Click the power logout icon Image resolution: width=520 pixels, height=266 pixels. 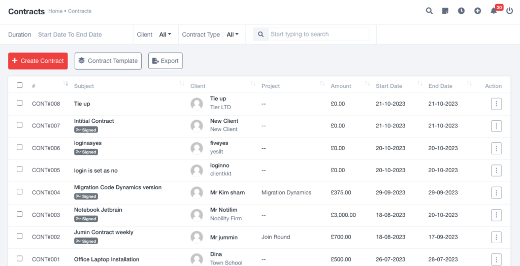[510, 11]
